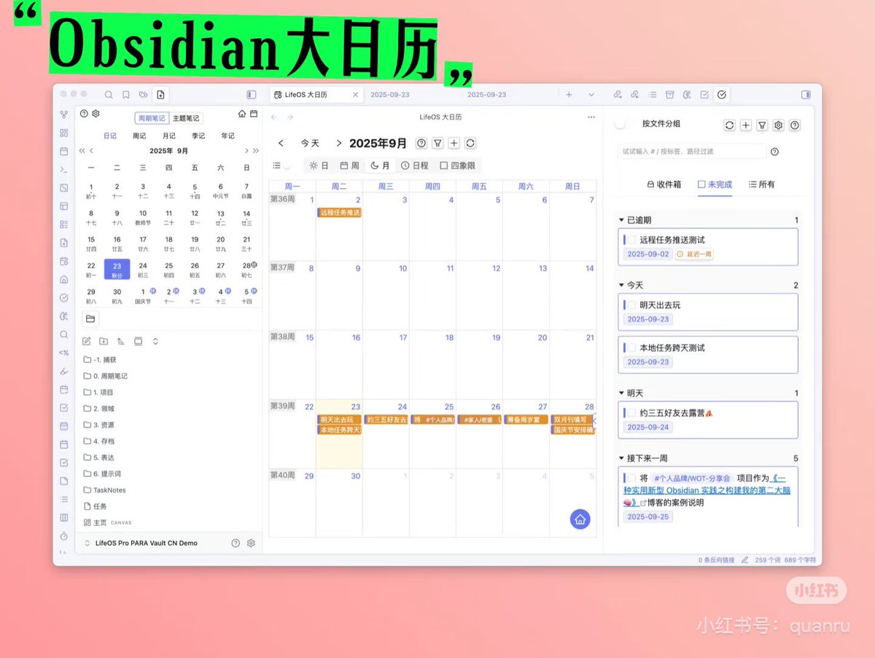
Task: Click the 今天 button in the big calendar
Action: [310, 144]
